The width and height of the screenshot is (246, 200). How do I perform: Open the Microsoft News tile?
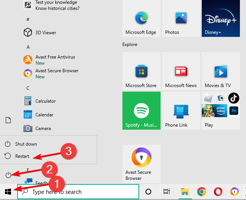pyautogui.click(x=181, y=71)
